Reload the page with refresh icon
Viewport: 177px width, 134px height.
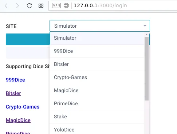click(x=29, y=5)
